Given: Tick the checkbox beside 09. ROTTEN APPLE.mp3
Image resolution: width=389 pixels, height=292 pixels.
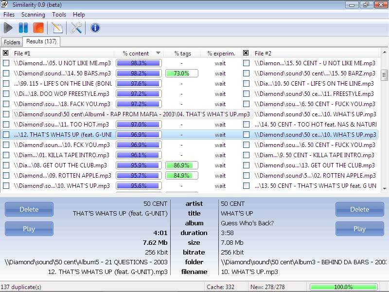Looking at the screenshot, I should 6,176.
